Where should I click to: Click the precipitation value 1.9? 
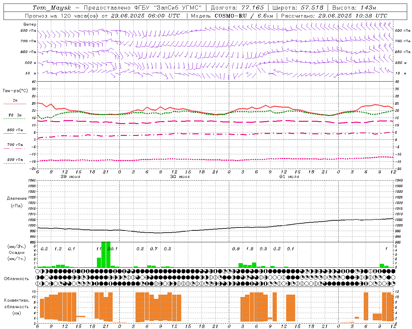tap(249, 249)
